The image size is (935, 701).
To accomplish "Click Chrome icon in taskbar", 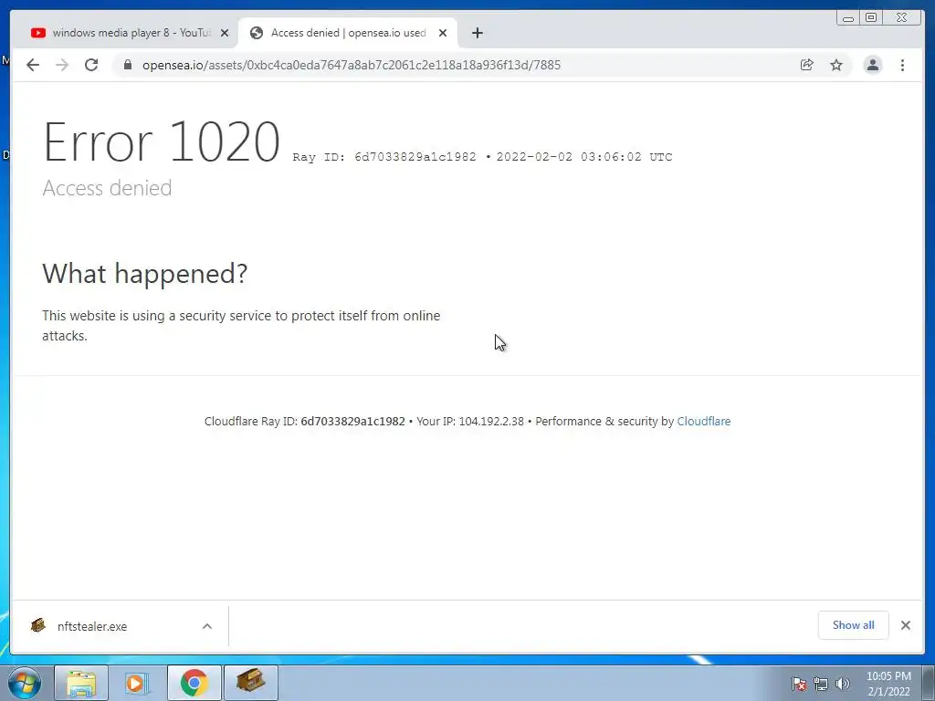I will pos(194,683).
